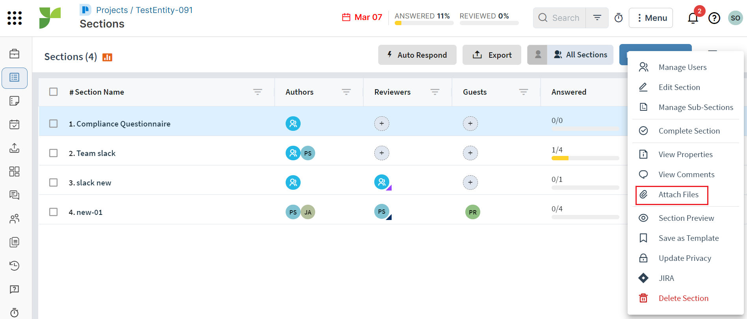Click the Export button
The height and width of the screenshot is (319, 747).
point(492,55)
